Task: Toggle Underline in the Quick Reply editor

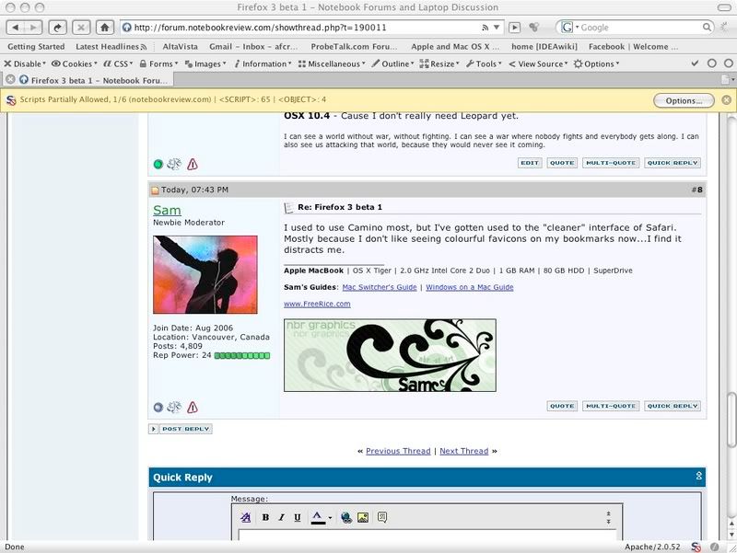Action: [x=297, y=517]
